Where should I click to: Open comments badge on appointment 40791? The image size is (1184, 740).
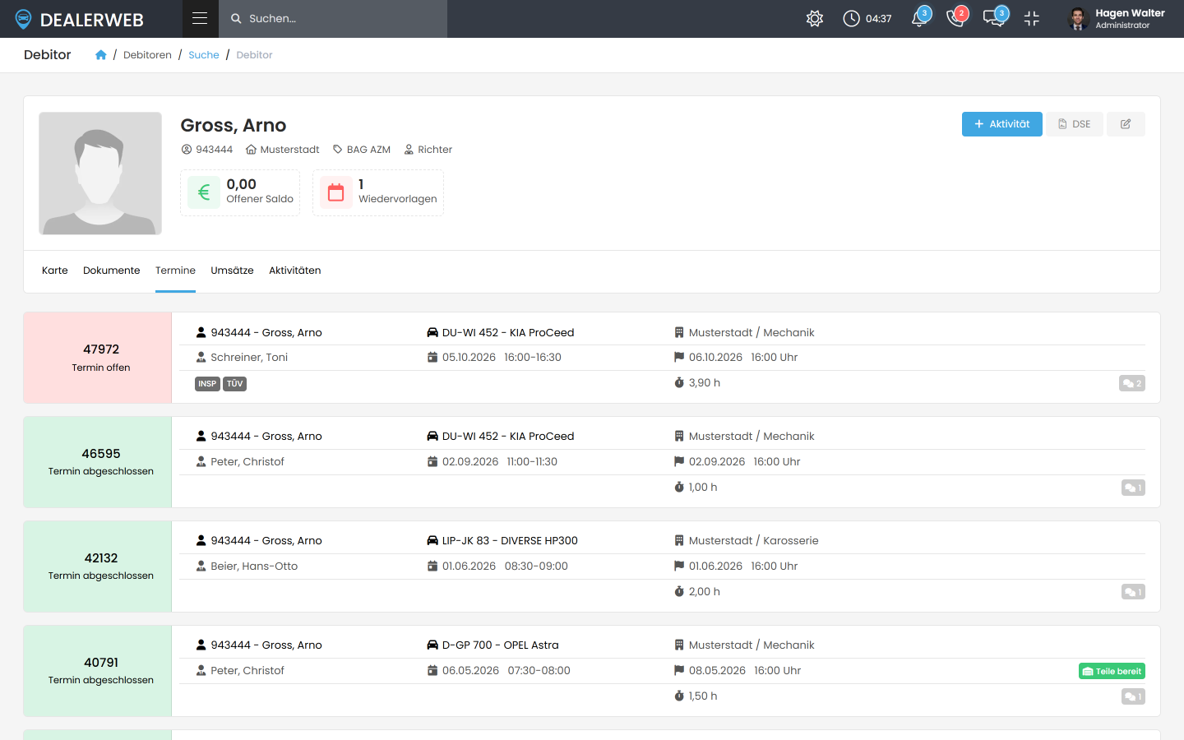click(x=1133, y=696)
